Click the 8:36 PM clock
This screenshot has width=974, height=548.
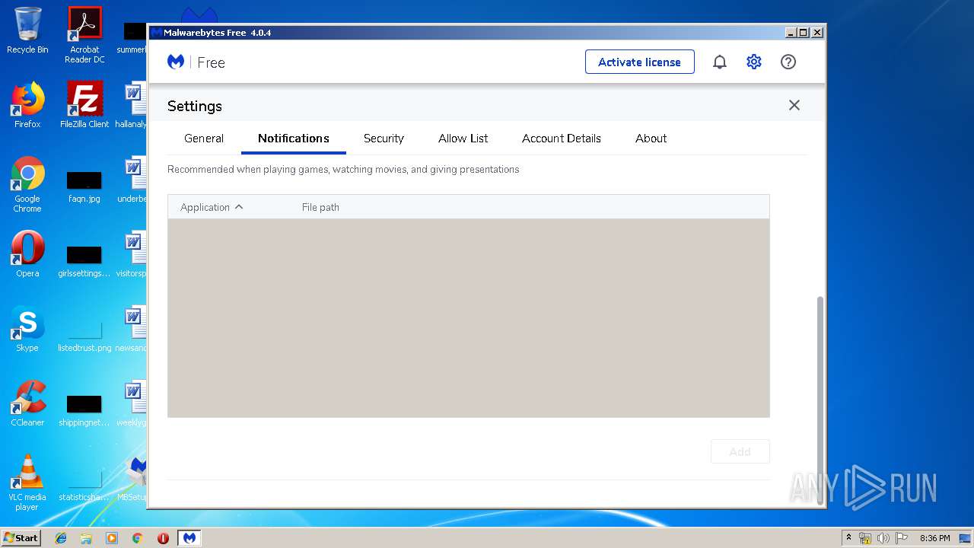[x=934, y=538]
